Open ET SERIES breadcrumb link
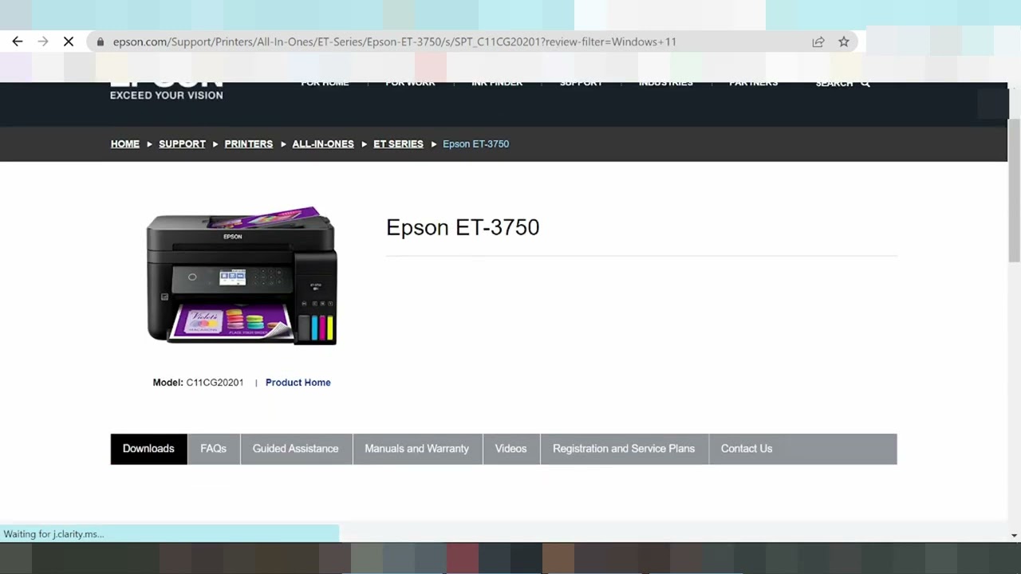Screen dimensions: 1021x574 (398, 143)
